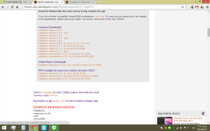Open a new tab button

point(99,2)
